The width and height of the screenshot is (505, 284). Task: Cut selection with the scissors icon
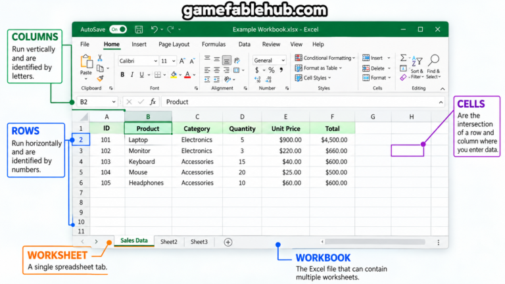(x=100, y=58)
